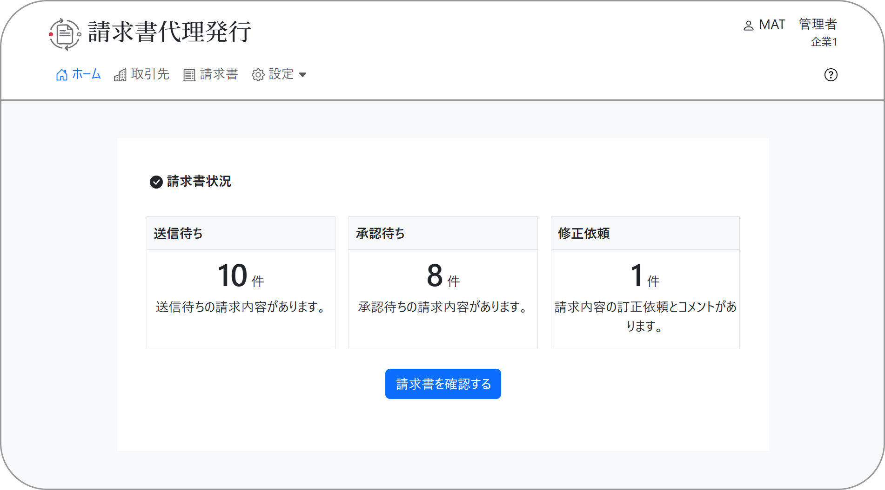Click the 請求書状況 section heading

click(x=199, y=182)
